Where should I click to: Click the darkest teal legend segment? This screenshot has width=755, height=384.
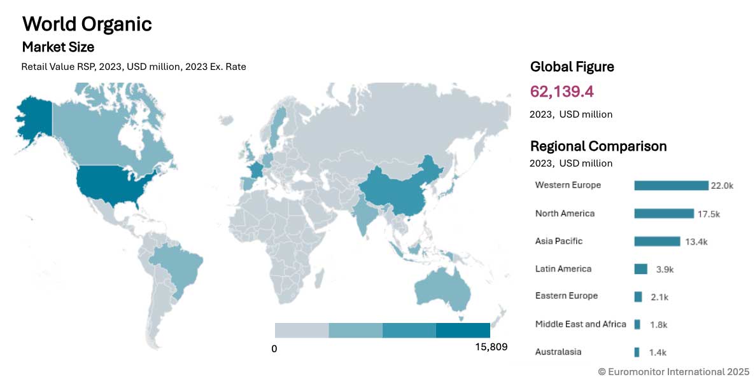point(463,331)
